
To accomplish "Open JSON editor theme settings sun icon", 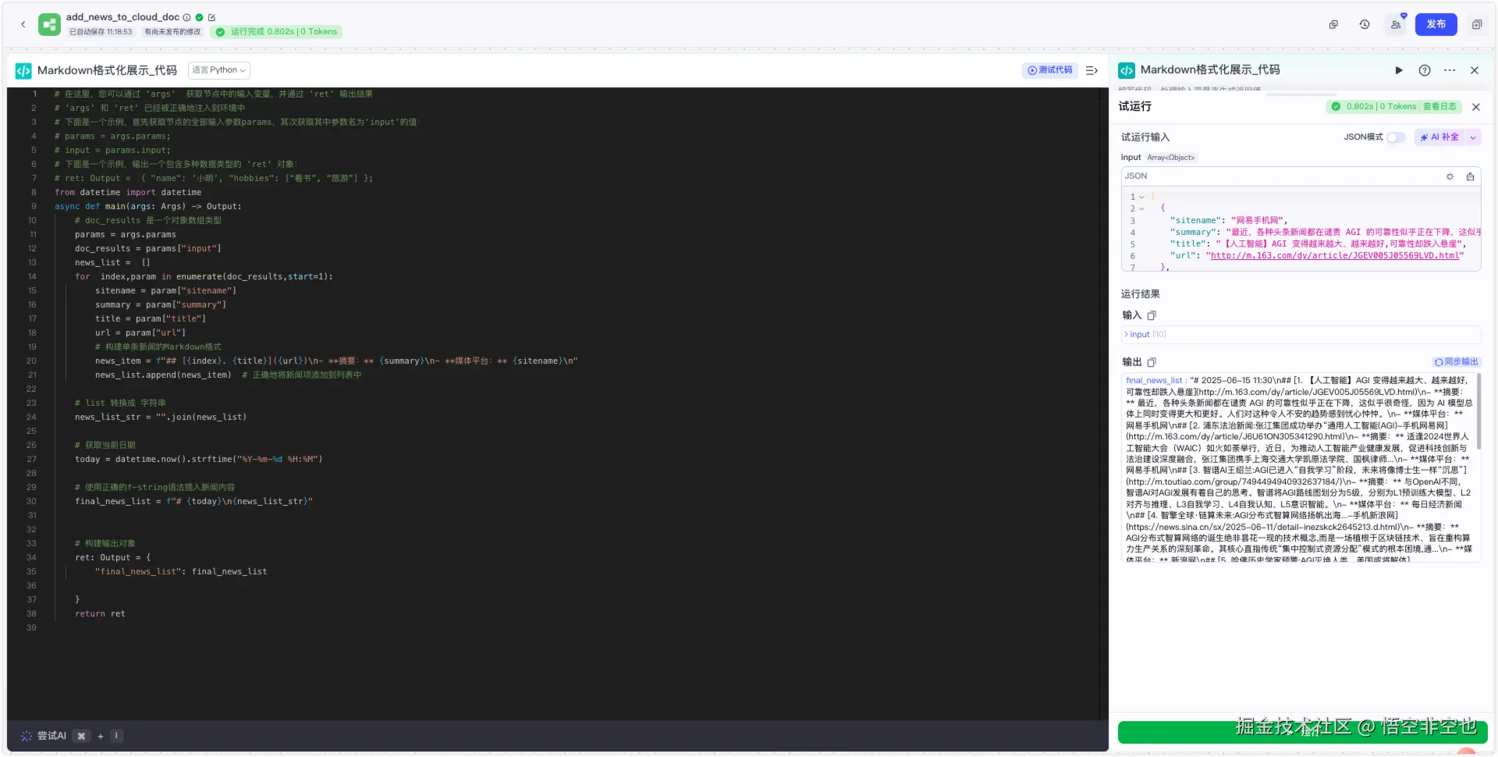I will coord(1450,176).
